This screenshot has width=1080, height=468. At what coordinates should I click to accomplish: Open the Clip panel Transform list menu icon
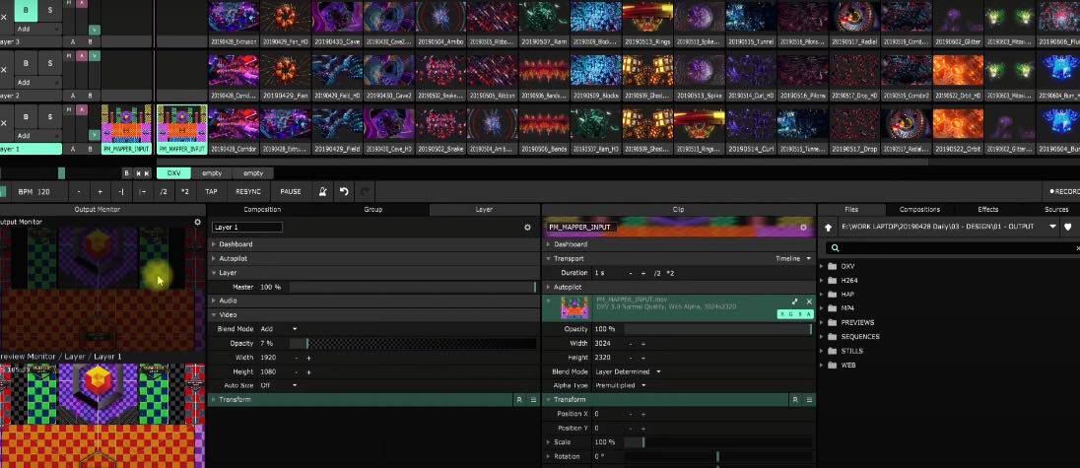pos(809,400)
